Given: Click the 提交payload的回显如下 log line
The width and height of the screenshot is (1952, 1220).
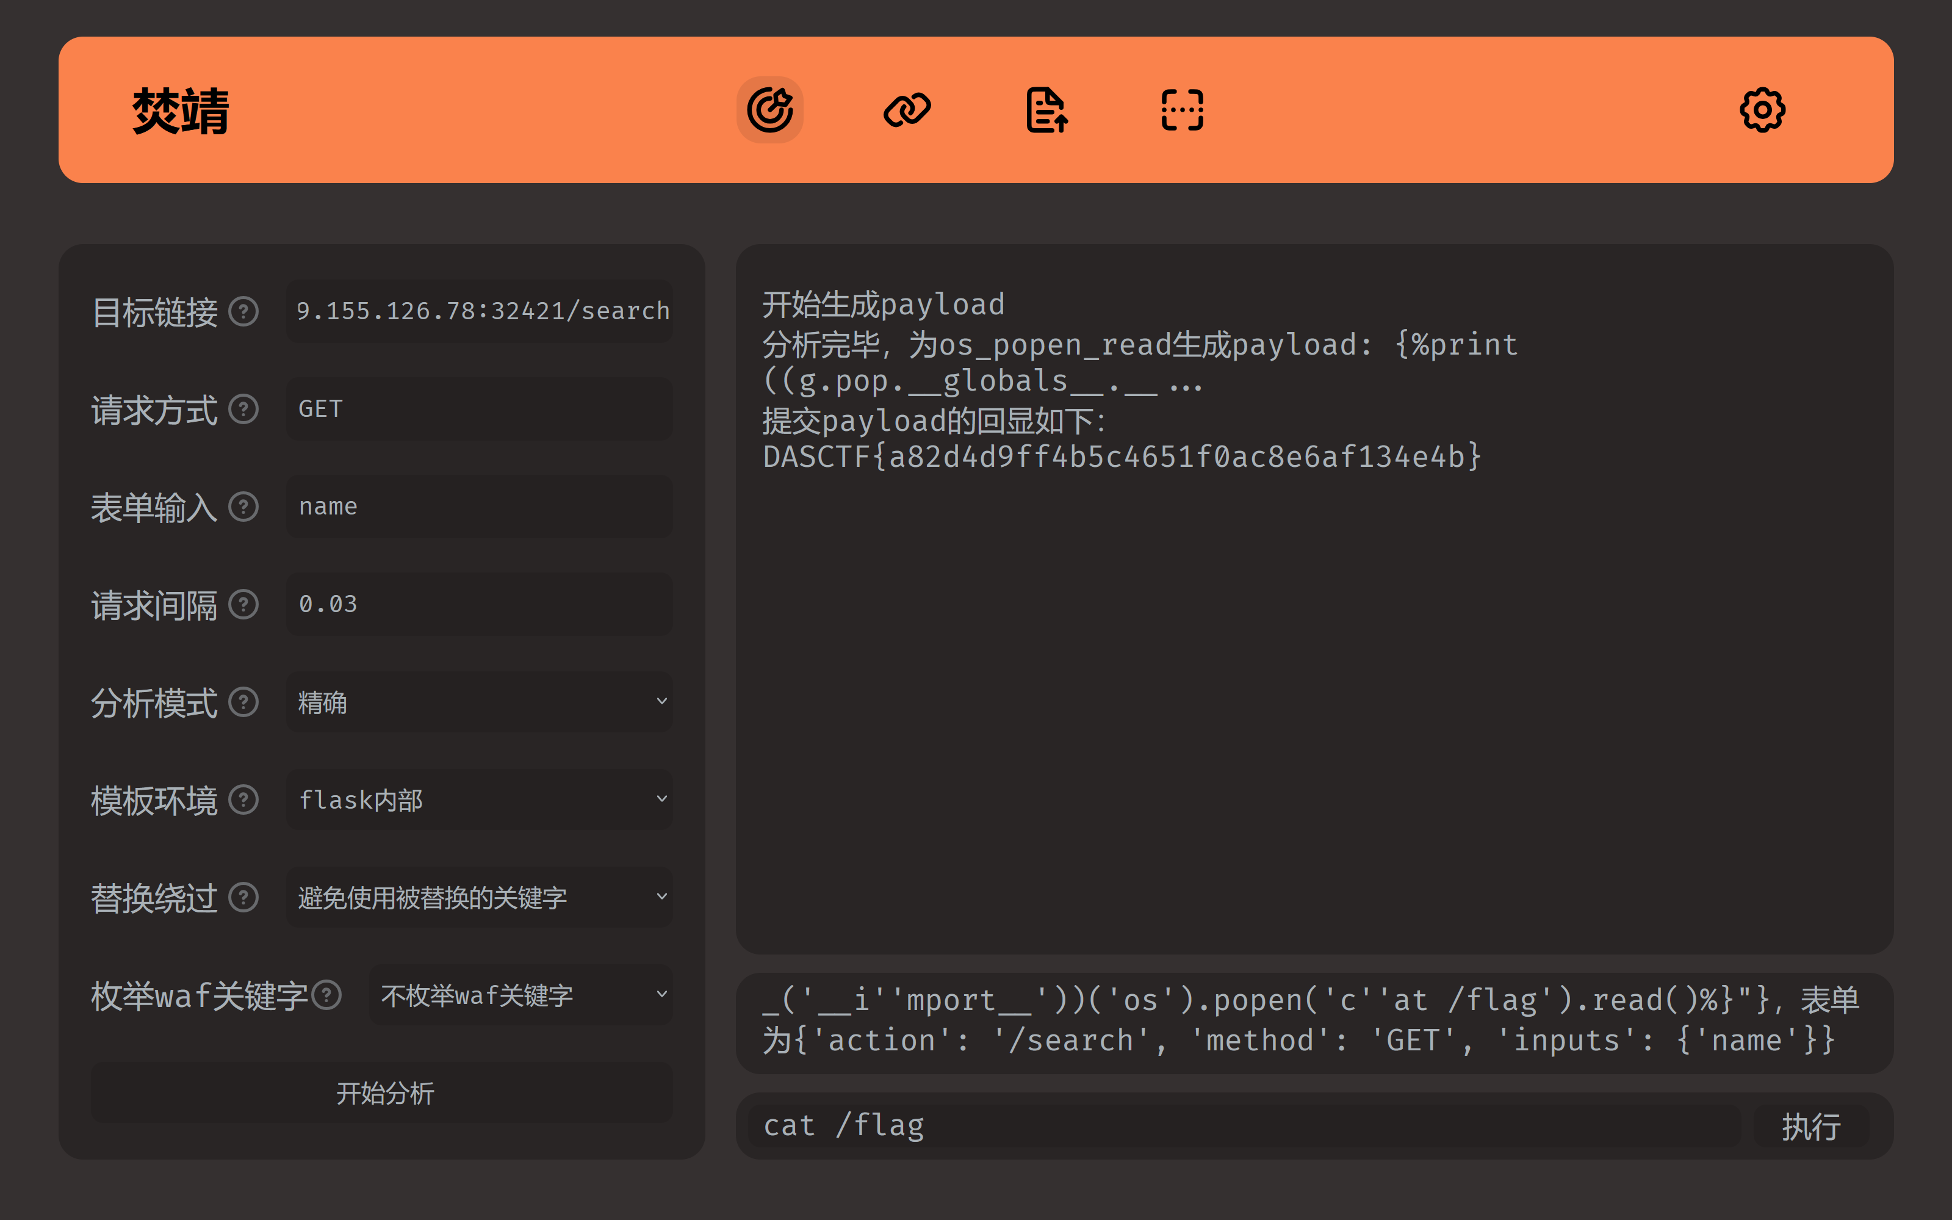Looking at the screenshot, I should 935,421.
